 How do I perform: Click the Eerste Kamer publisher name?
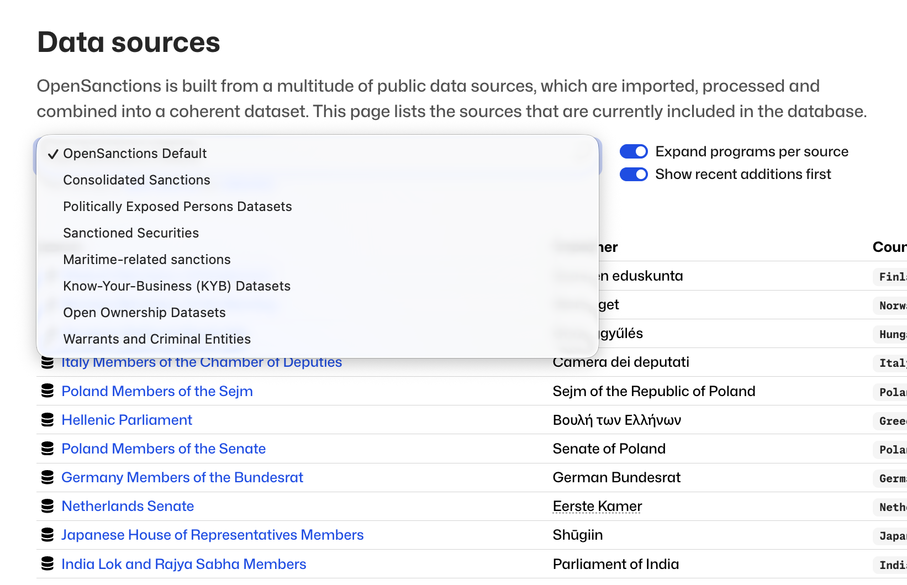(x=597, y=506)
